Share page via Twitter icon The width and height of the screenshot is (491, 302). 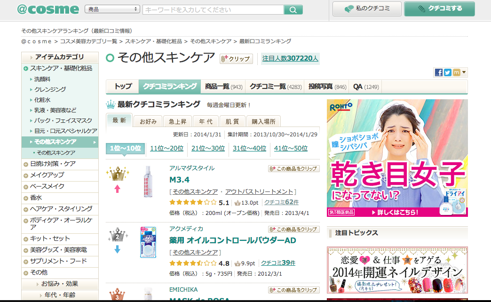coord(447,72)
